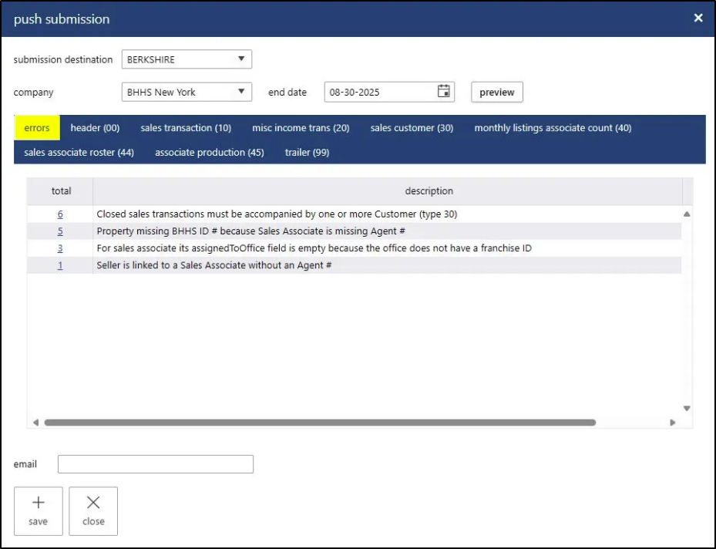Viewport: 716px width, 549px height.
Task: Click the preview button
Action: point(497,92)
